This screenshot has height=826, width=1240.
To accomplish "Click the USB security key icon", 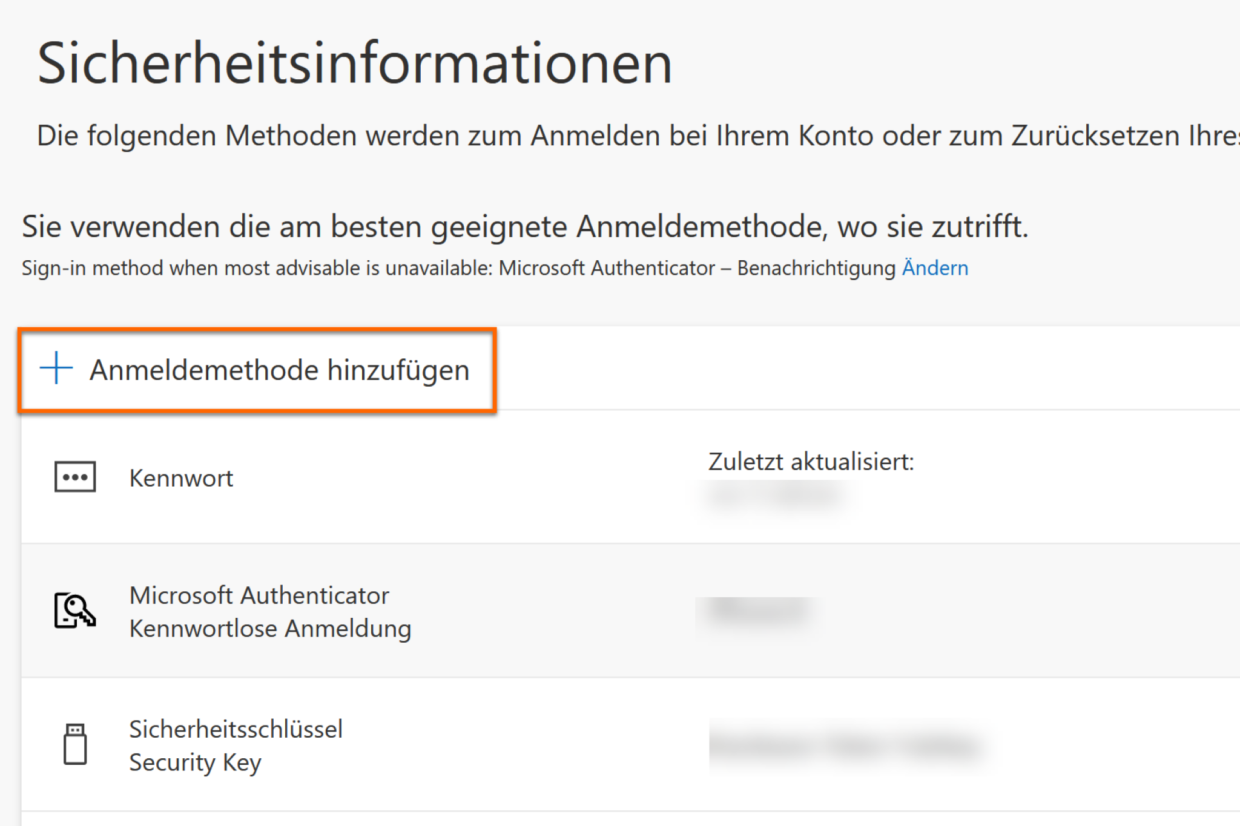I will click(75, 744).
